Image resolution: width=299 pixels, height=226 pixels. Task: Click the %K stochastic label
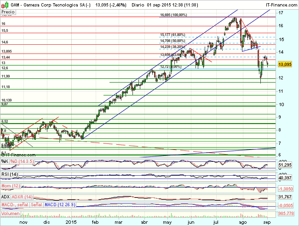(x=5, y=161)
